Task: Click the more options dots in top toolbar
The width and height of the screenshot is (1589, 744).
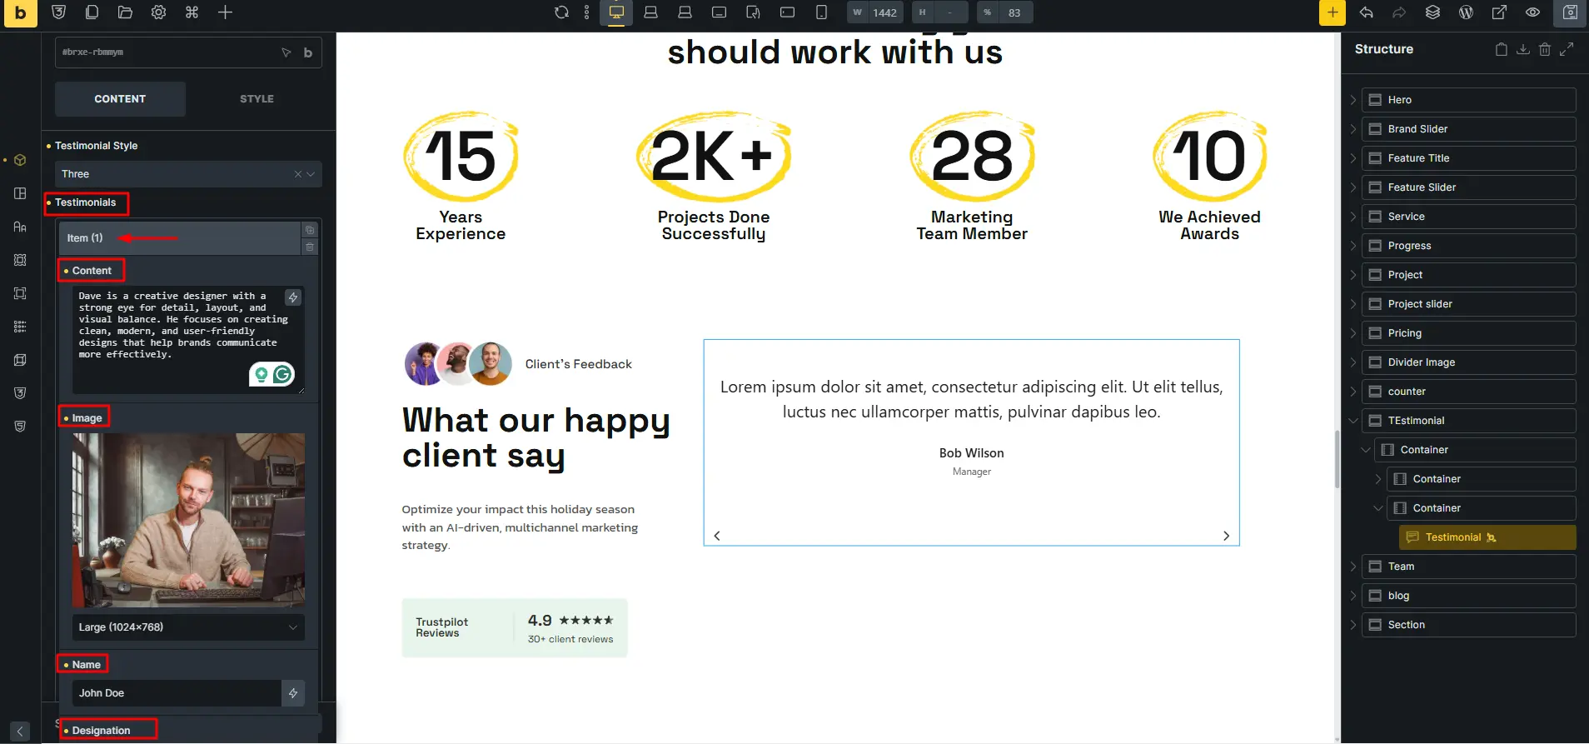Action: [x=587, y=12]
